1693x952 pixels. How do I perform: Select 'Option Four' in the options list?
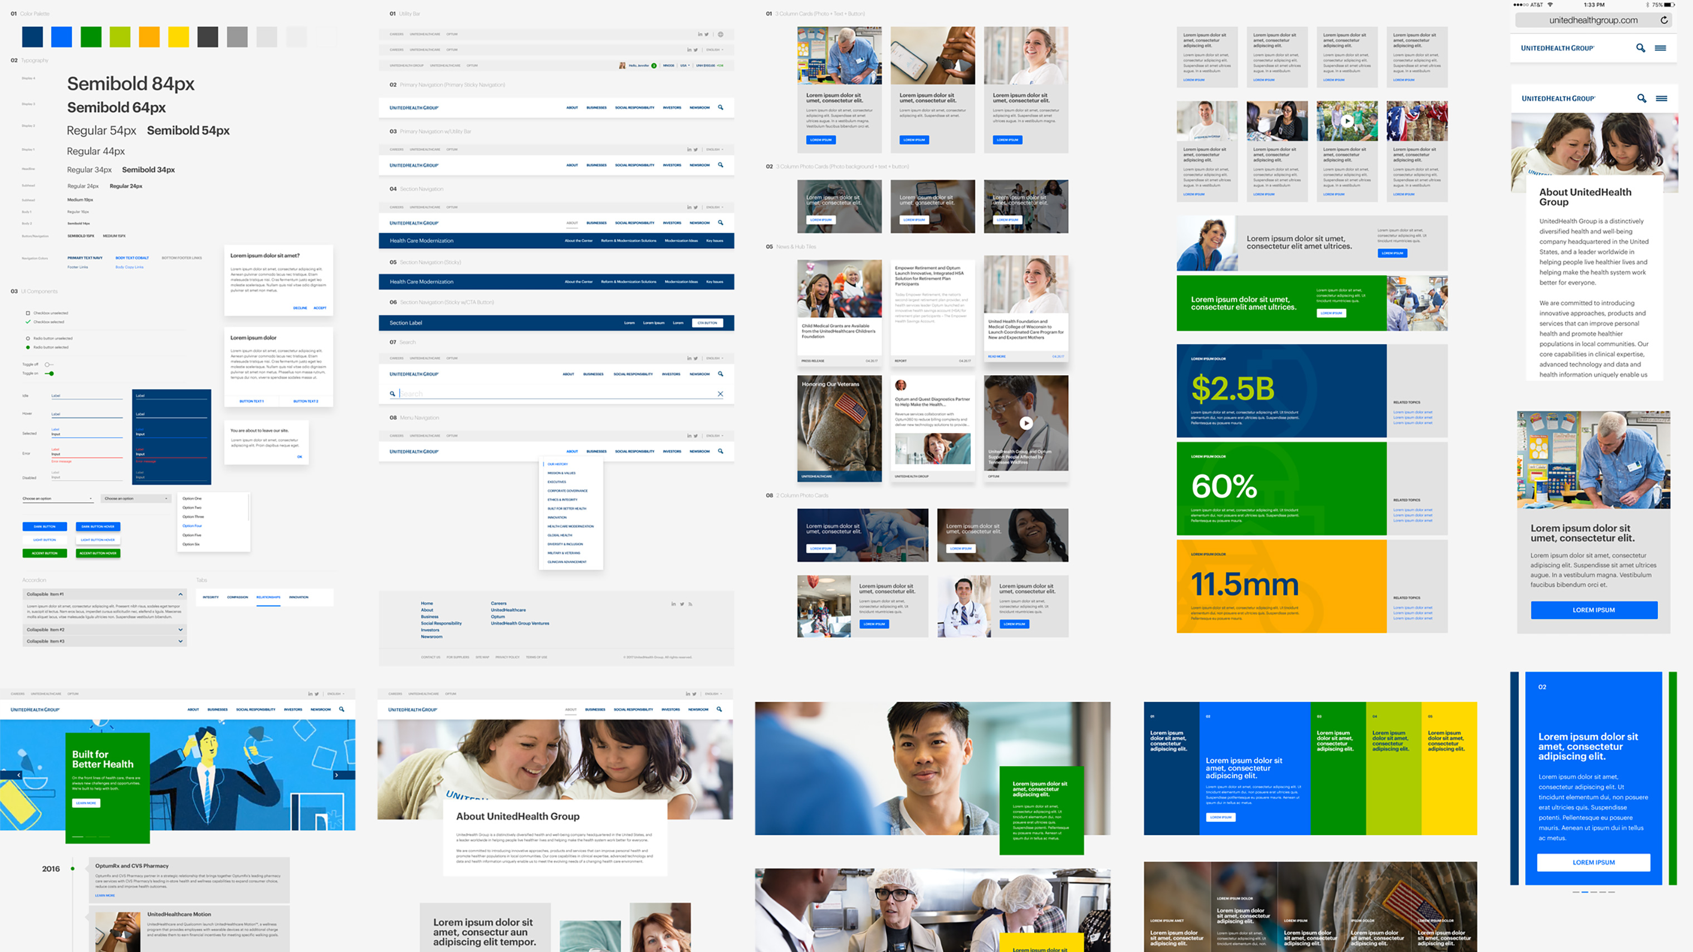click(192, 526)
